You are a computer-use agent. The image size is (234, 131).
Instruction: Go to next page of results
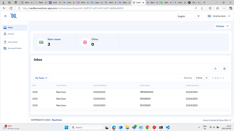pos(223,78)
